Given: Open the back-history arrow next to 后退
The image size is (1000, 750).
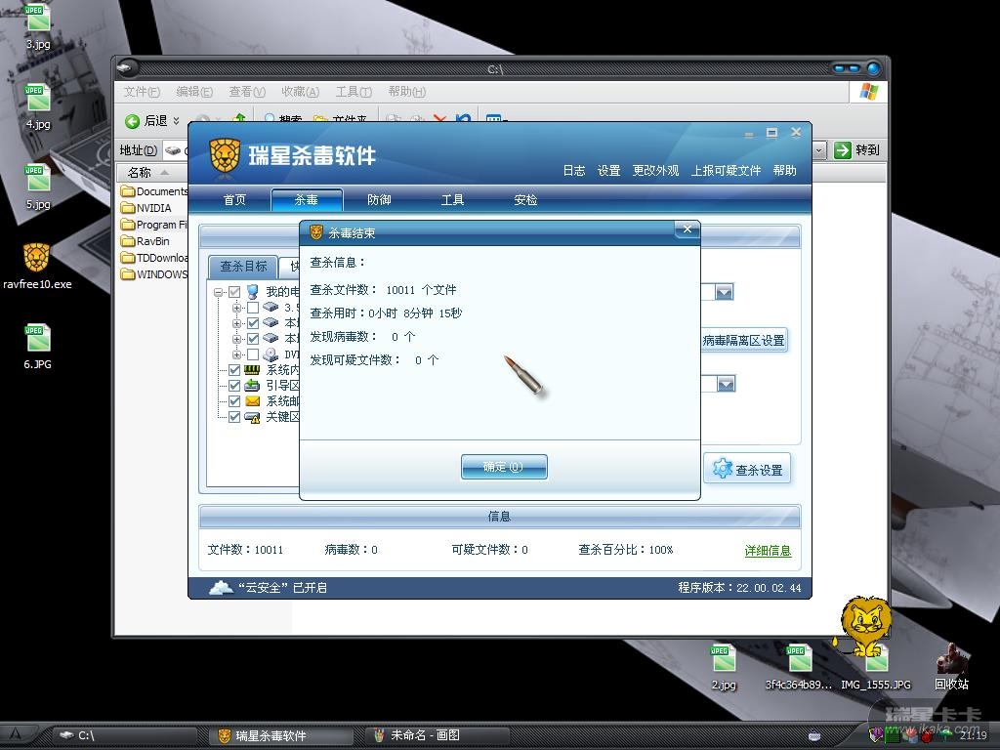Looking at the screenshot, I should (x=177, y=120).
